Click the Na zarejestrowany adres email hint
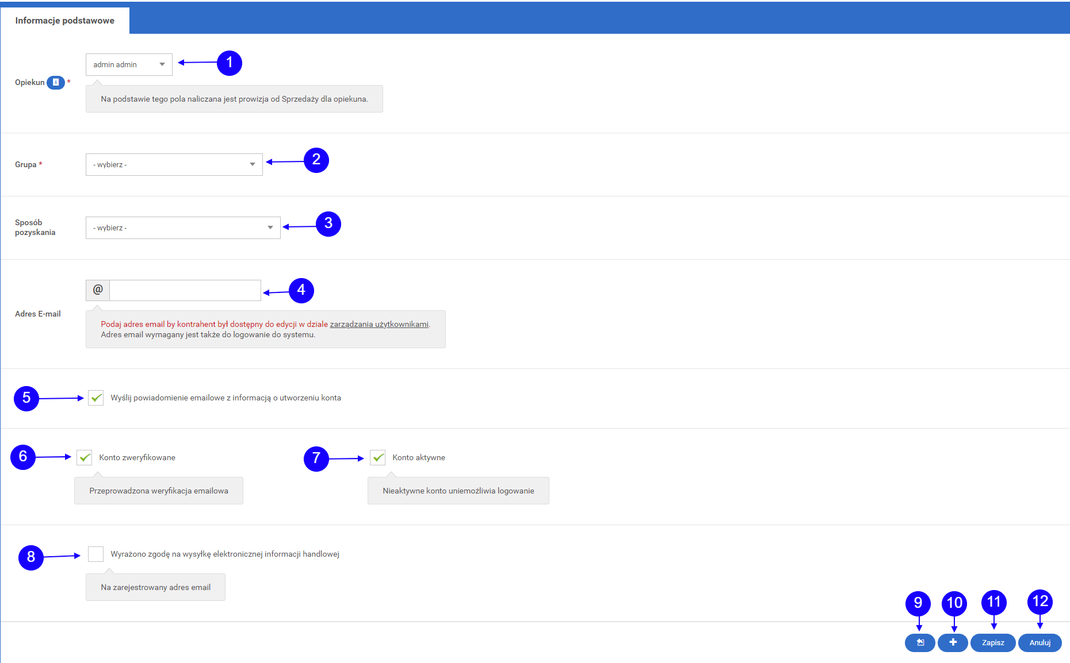Screen dimensions: 1070x663 [x=155, y=587]
